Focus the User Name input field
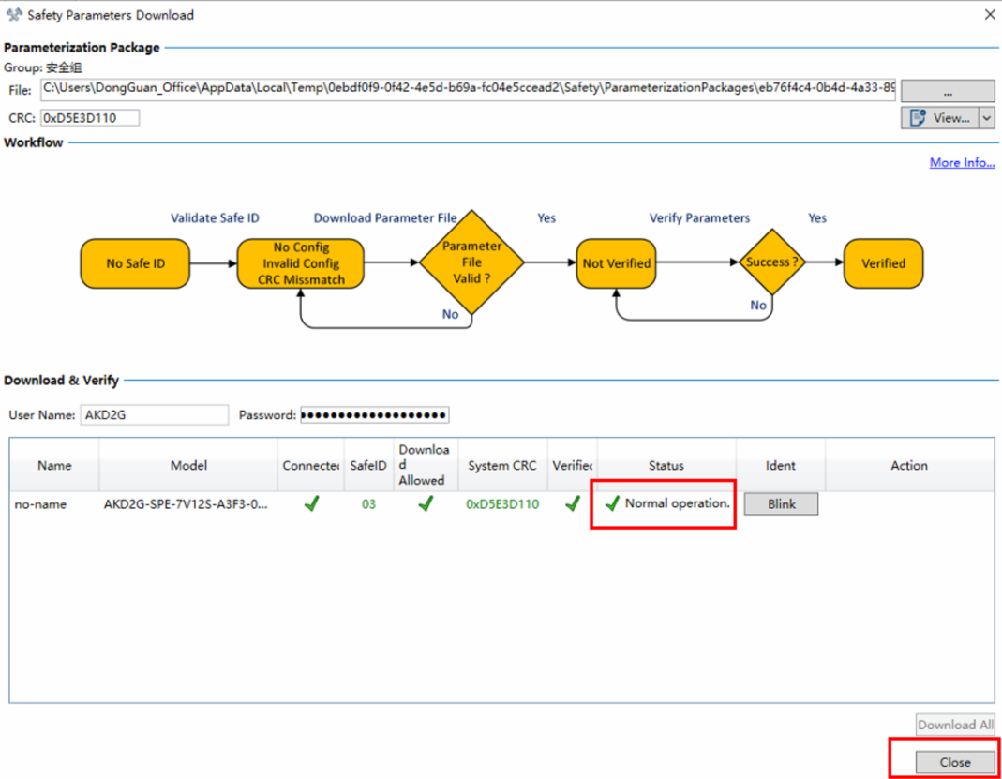This screenshot has height=779, width=1002. [154, 414]
